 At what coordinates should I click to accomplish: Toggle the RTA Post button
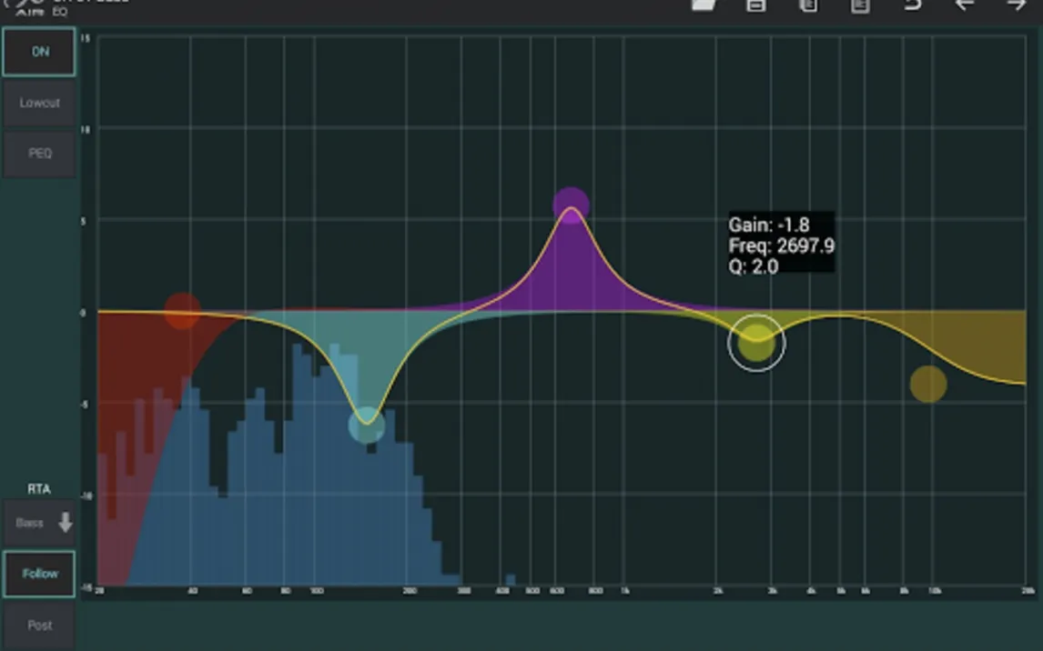(x=39, y=626)
